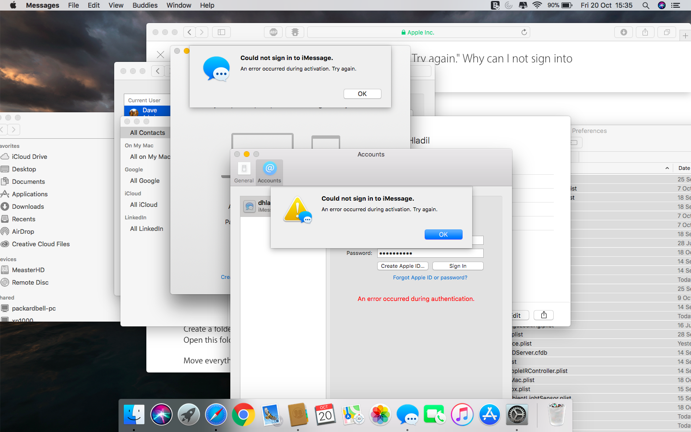Click the Create Apple ID button
691x432 pixels.
pos(403,266)
